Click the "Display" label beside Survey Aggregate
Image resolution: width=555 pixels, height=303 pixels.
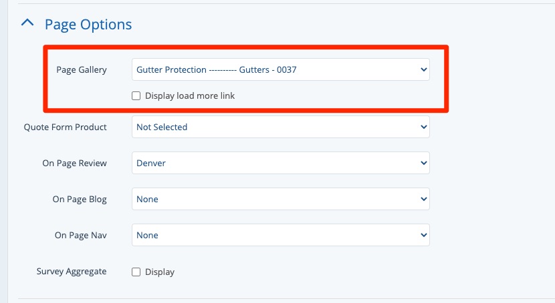[x=160, y=272]
